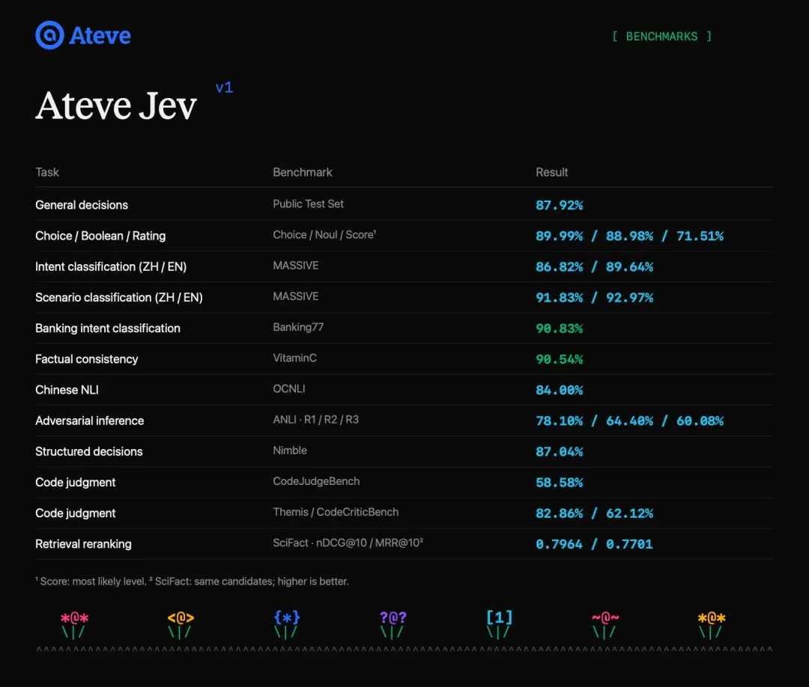Select the Themis / CodeCriticBench benchmark
Screen dimensions: 809x687
pos(336,512)
